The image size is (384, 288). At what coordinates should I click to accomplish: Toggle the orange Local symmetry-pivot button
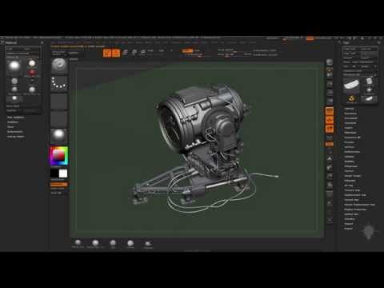click(x=330, y=129)
